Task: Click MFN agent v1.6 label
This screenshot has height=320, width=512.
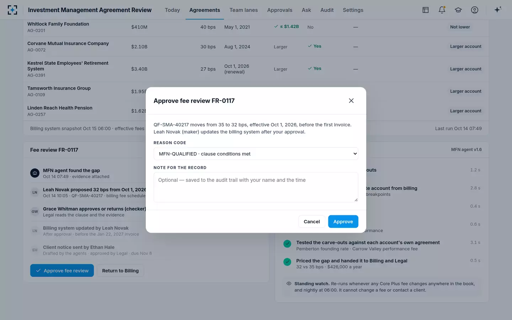Action: coord(466,150)
